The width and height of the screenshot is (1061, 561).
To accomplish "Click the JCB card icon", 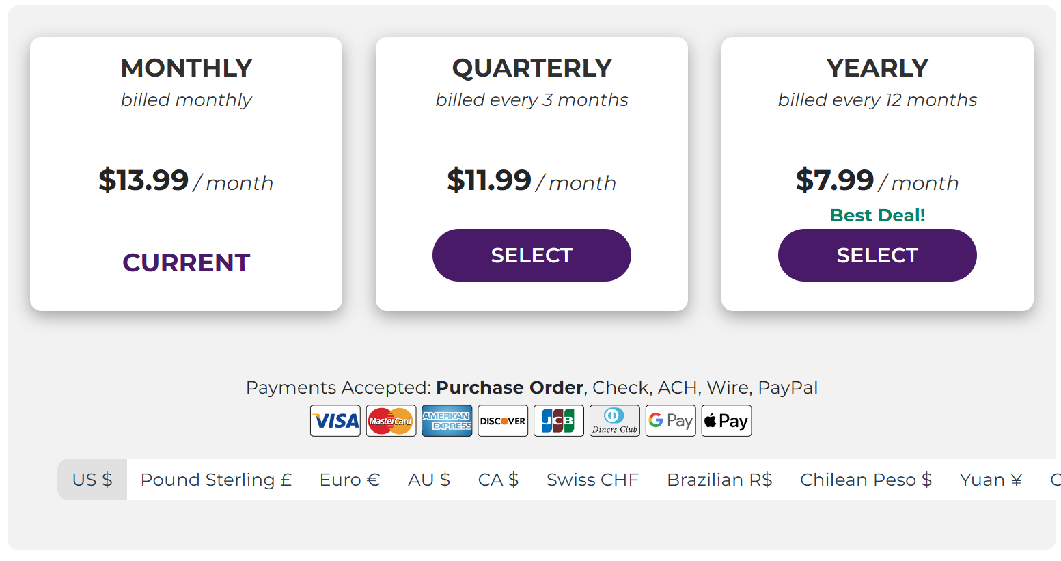I will click(559, 421).
